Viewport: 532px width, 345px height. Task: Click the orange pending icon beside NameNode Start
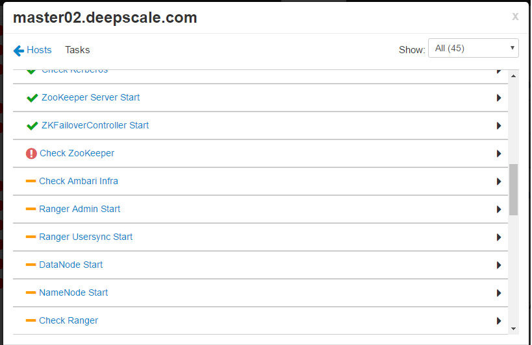[31, 292]
